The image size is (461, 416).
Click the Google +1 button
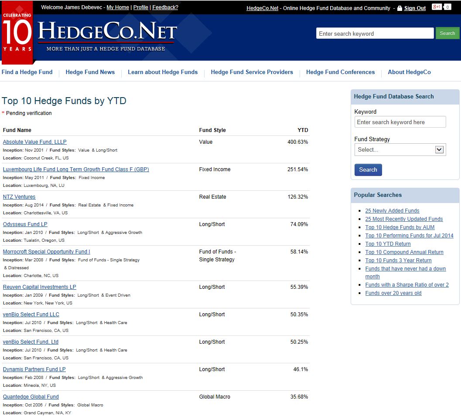(437, 7)
